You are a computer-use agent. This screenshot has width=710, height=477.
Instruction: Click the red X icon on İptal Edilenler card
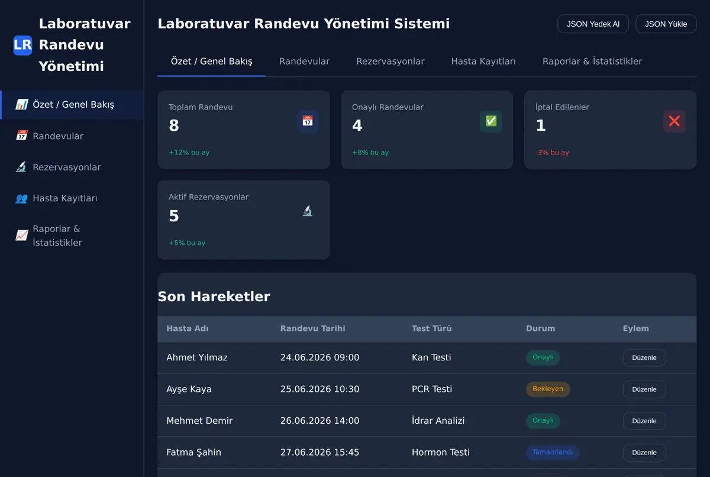click(x=674, y=121)
